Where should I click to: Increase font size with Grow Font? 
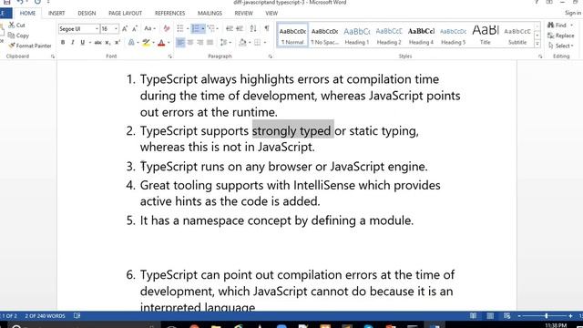tap(125, 28)
